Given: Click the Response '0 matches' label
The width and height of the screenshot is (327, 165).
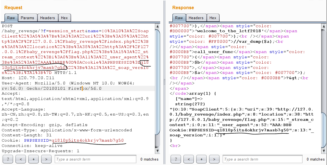Looking at the screenshot, I should point(316,159).
